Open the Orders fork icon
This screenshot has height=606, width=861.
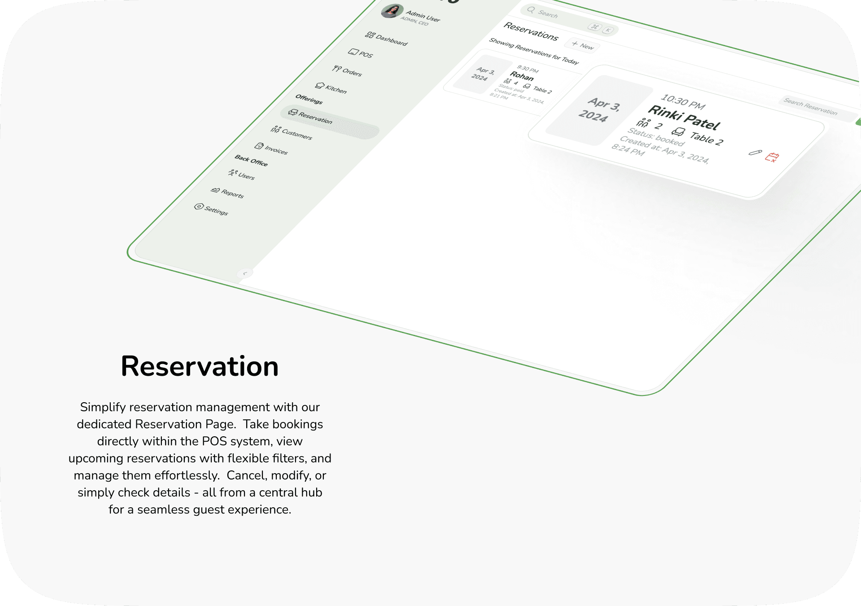337,69
